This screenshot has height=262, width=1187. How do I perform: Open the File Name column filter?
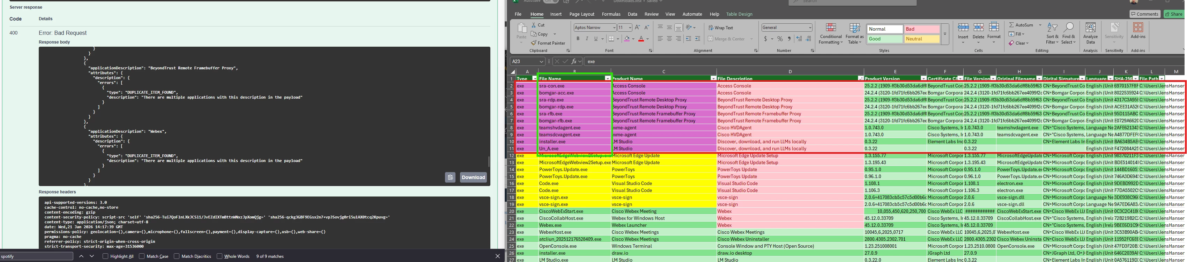[x=607, y=79]
